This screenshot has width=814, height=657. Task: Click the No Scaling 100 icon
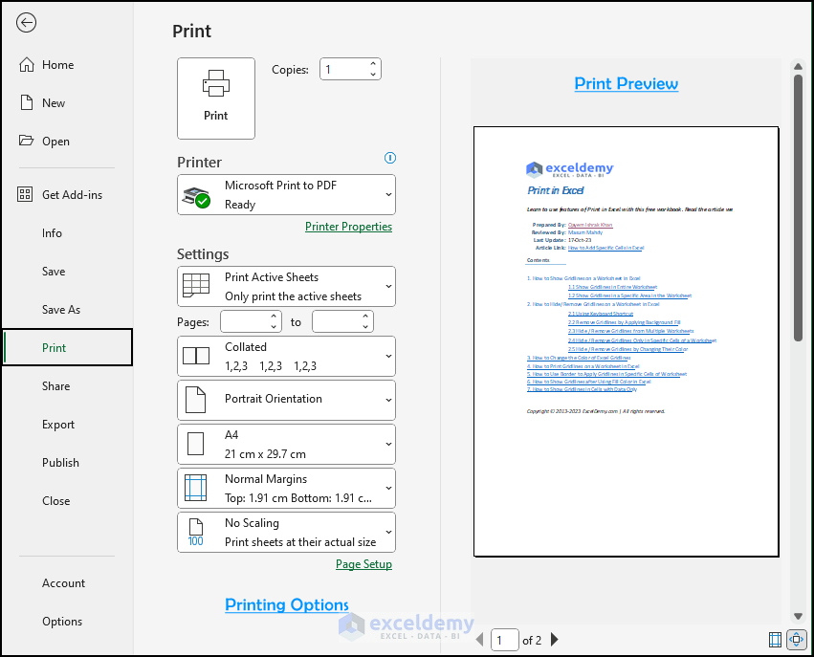196,533
